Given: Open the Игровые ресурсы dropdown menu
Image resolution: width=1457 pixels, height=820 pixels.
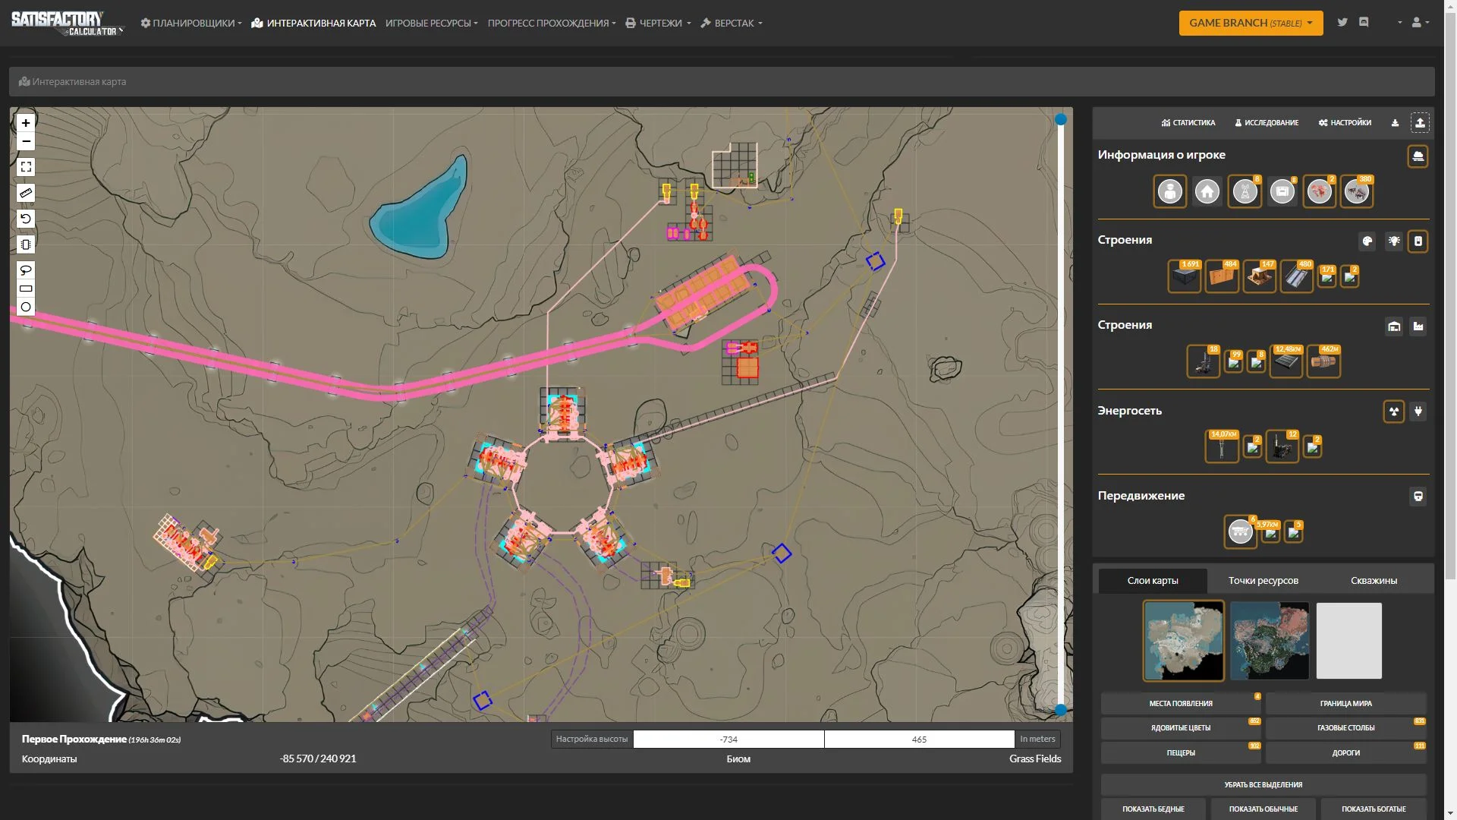Looking at the screenshot, I should point(431,23).
